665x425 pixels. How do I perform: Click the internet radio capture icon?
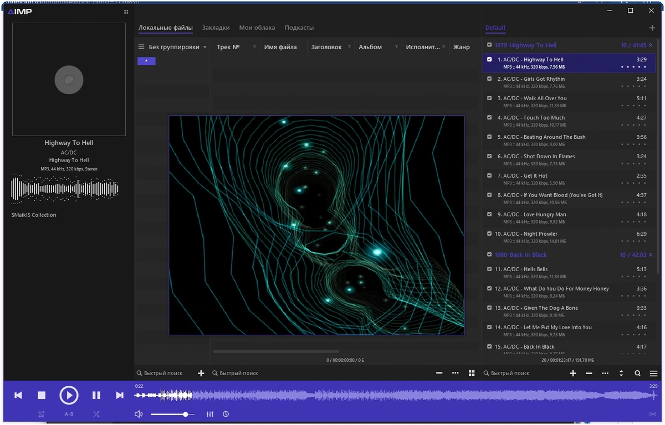tap(653, 414)
